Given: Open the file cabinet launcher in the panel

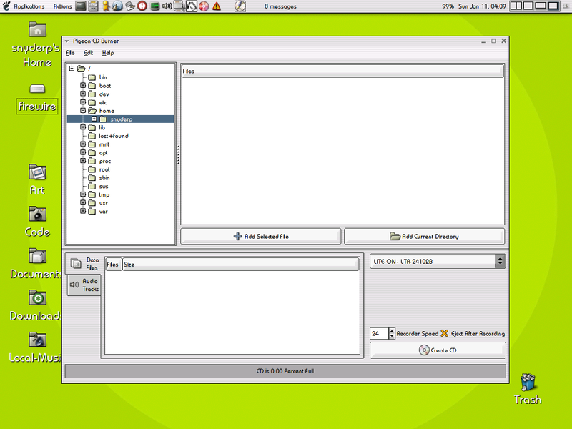Looking at the screenshot, I should coord(93,6).
